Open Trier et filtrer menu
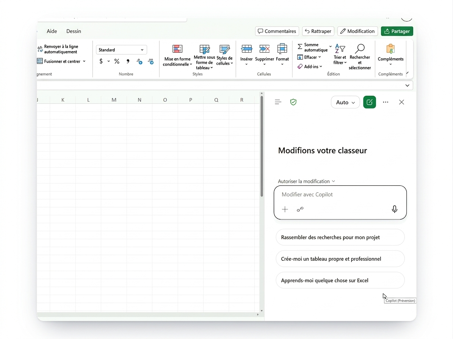Screen dimensions: 453x339 click(340, 54)
